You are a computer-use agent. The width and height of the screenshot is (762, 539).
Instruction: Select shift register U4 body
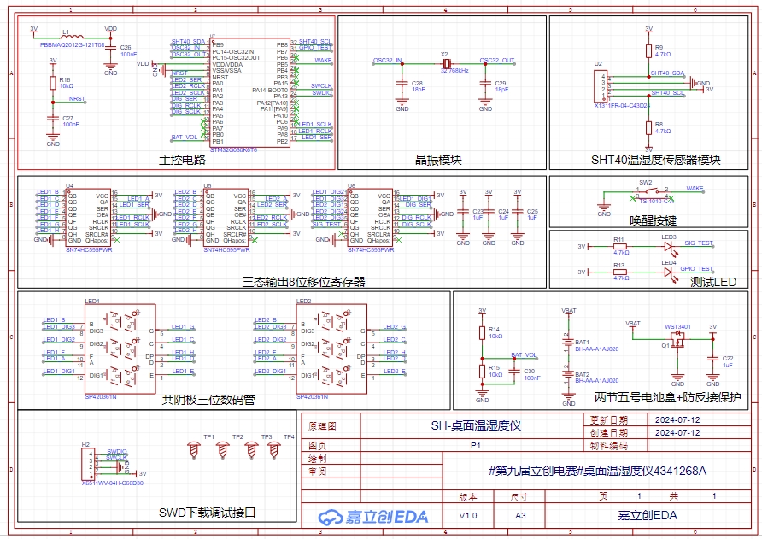[88, 218]
